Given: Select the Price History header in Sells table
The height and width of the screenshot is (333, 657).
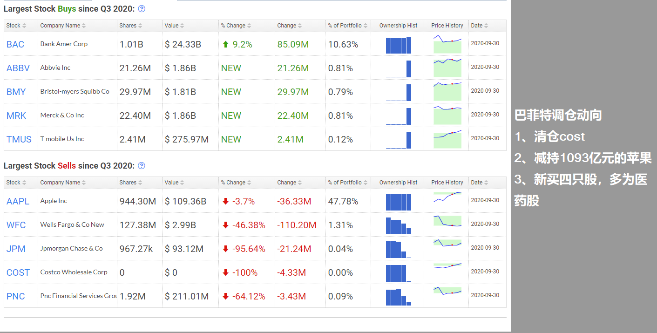Looking at the screenshot, I should 447,183.
